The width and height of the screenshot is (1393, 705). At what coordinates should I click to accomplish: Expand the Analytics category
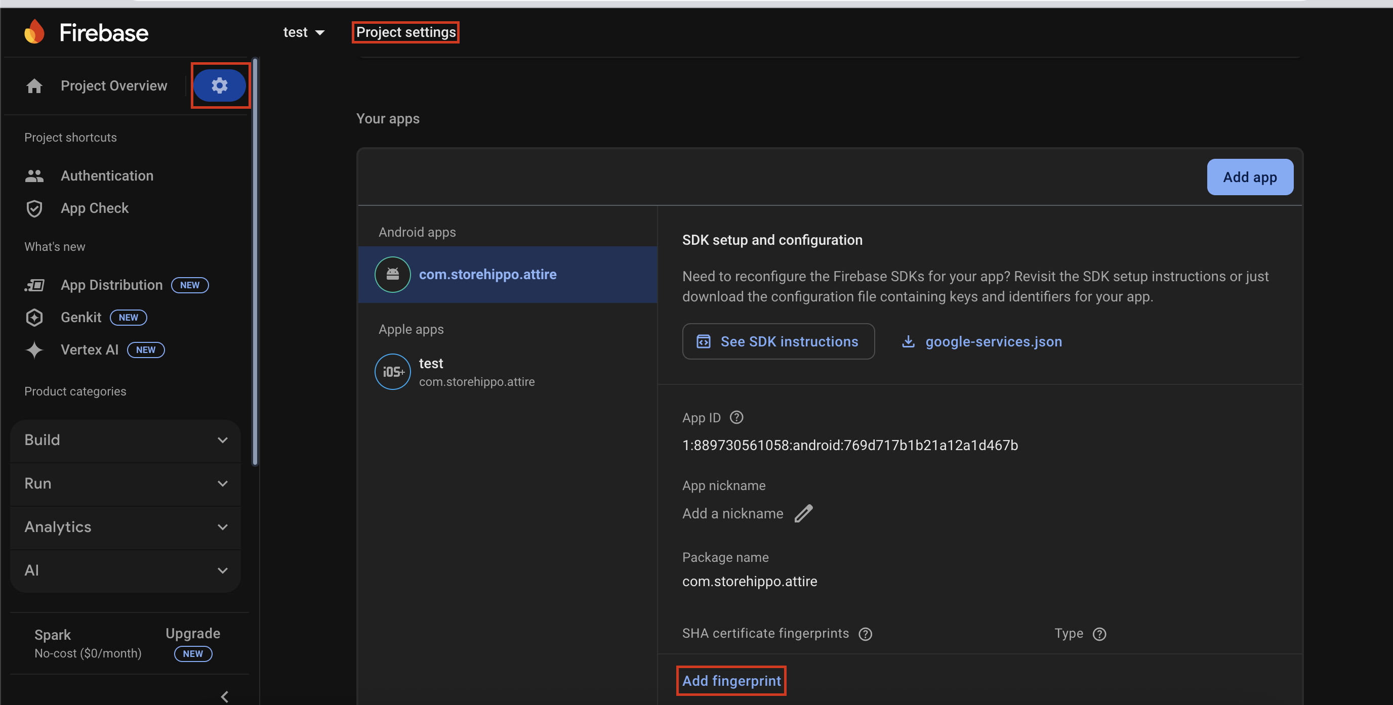[x=126, y=527]
